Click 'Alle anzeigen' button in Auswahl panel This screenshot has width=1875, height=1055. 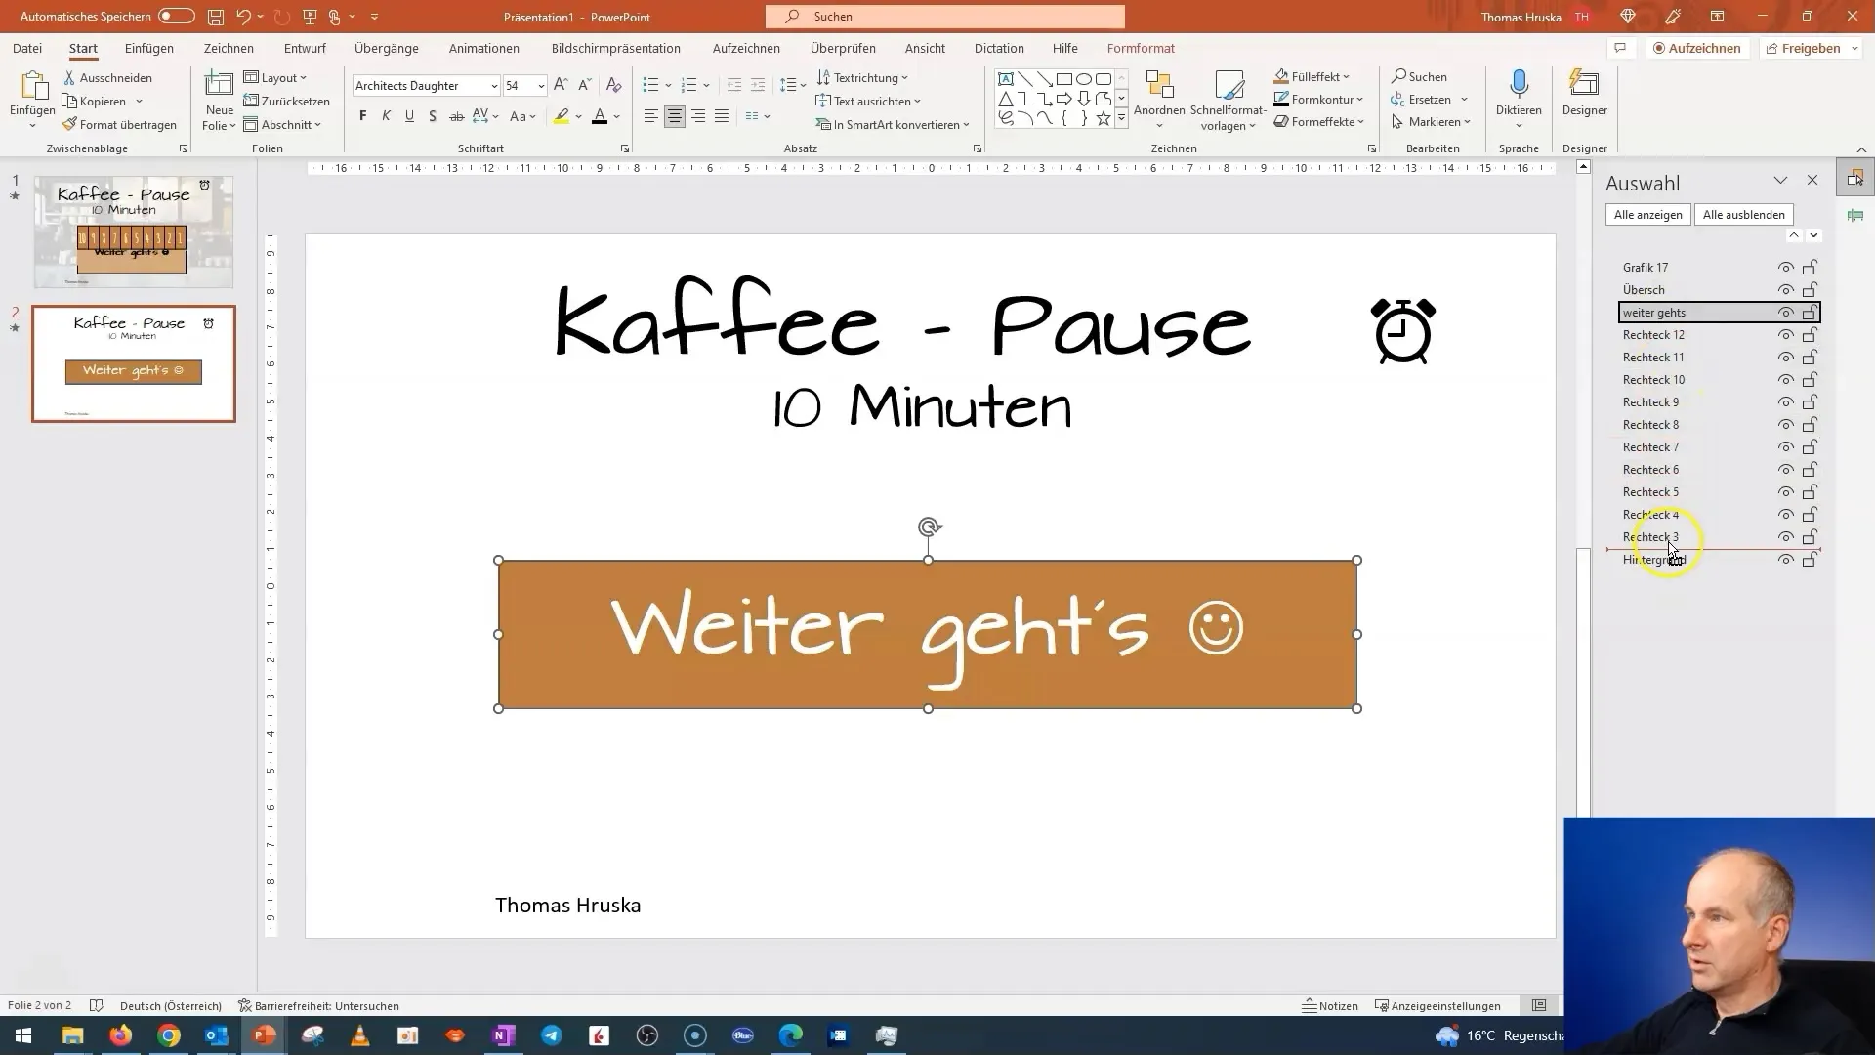(x=1648, y=213)
